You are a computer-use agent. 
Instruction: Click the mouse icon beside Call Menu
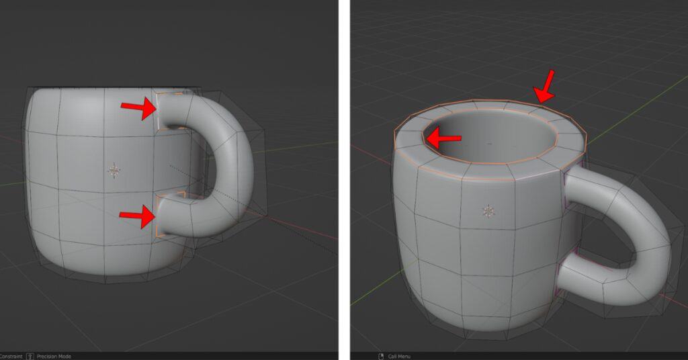click(x=380, y=356)
